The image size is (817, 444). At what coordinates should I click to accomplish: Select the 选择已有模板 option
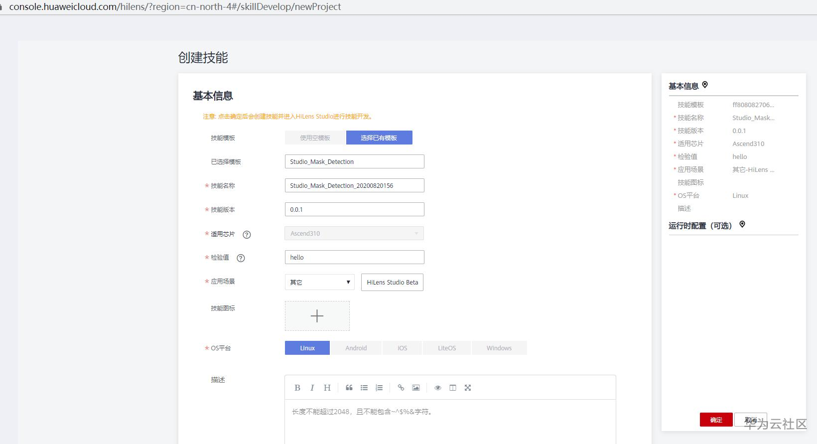pyautogui.click(x=379, y=138)
